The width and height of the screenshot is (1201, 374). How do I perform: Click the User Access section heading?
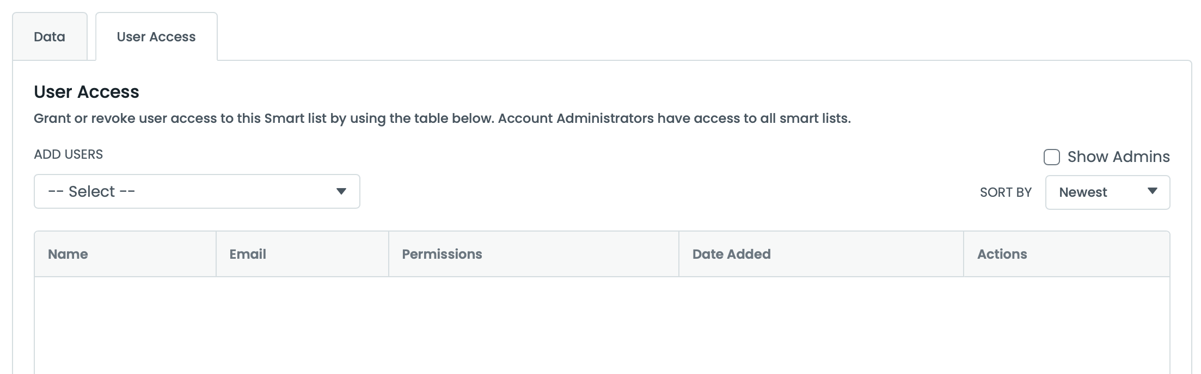(x=87, y=92)
